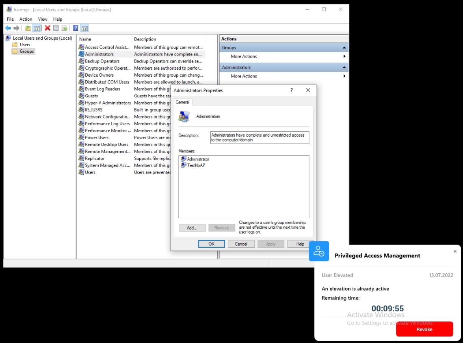Open the Help menu in the menu bar
Screen dimensions: 463x343
coord(58,19)
